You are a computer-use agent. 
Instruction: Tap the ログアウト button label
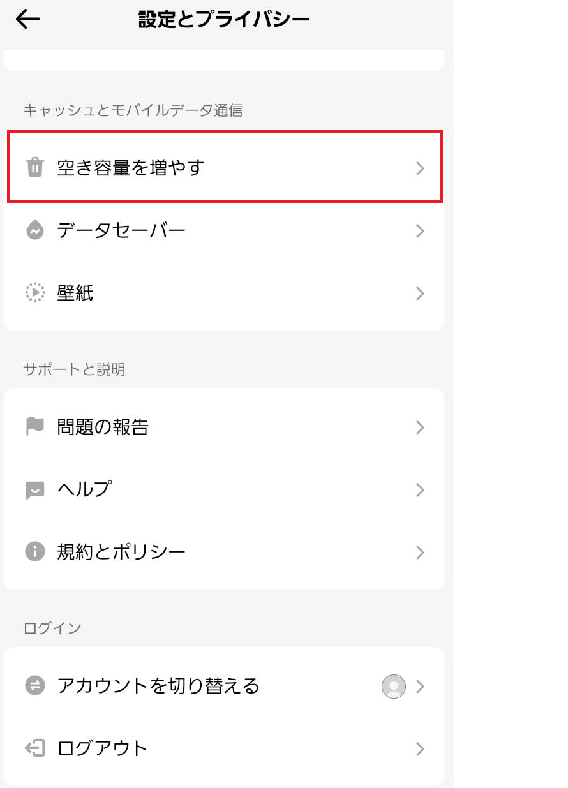pyautogui.click(x=102, y=748)
